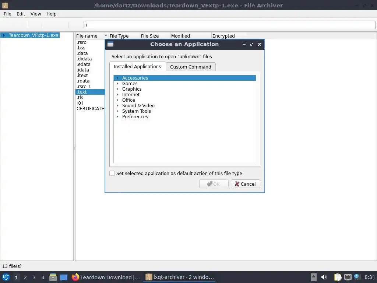Expand the Sound & Video category

[117, 106]
